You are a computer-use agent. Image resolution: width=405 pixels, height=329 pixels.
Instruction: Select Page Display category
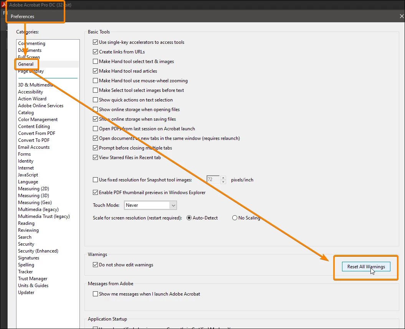tap(31, 71)
